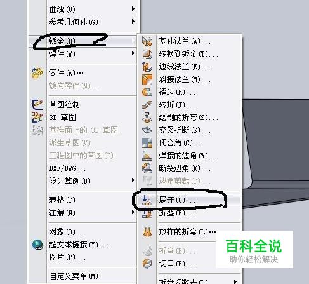The image size is (309, 284).
Task: Click the 3D 草图 sketch icon
Action: [x=37, y=118]
